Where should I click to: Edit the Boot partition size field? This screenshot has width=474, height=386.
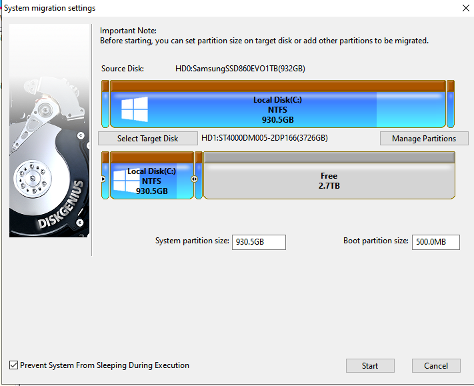click(x=435, y=242)
